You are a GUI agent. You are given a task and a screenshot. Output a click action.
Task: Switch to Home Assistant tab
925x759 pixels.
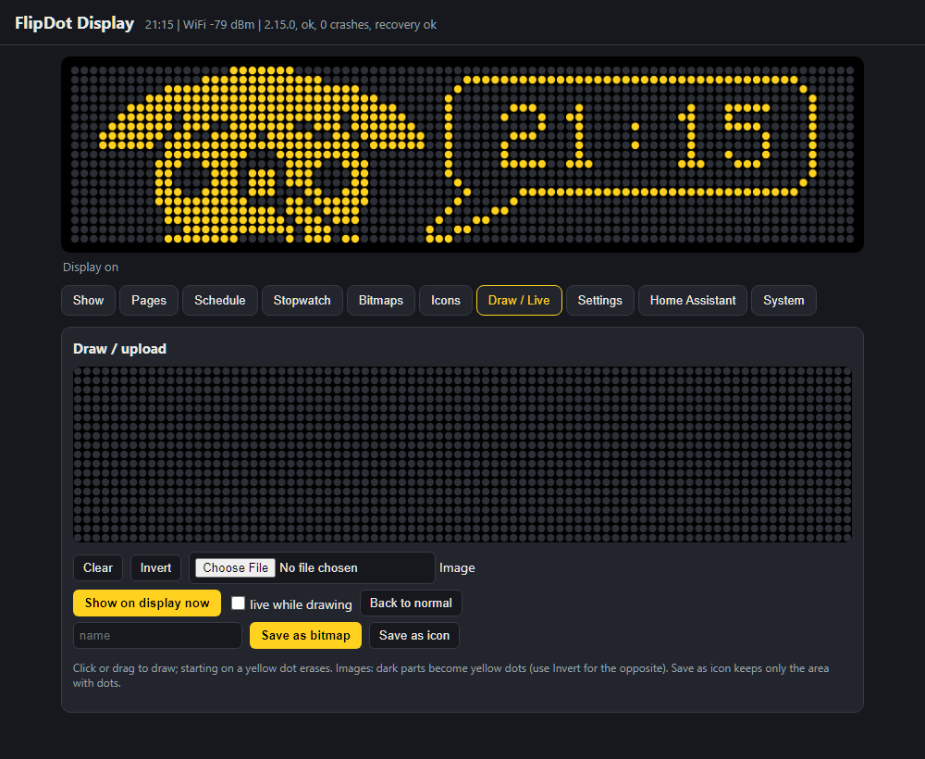click(693, 301)
